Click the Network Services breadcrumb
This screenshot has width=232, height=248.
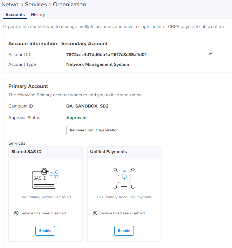[x=24, y=5]
